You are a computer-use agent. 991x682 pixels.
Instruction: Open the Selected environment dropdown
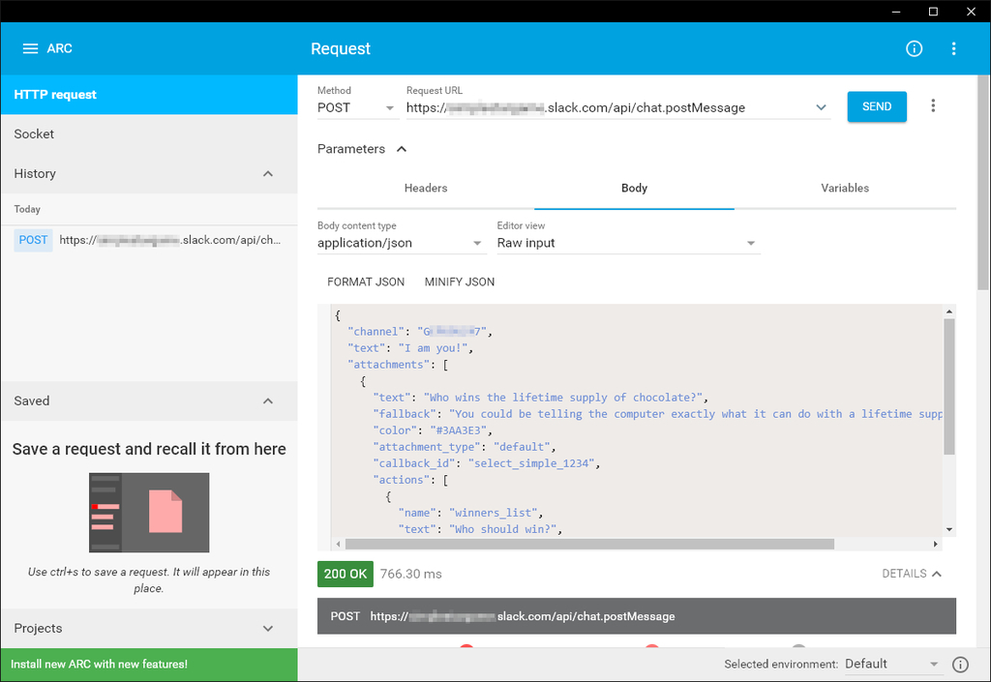coord(891,664)
